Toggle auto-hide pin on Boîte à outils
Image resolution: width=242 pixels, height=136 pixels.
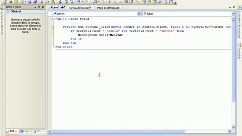pyautogui.click(x=39, y=7)
